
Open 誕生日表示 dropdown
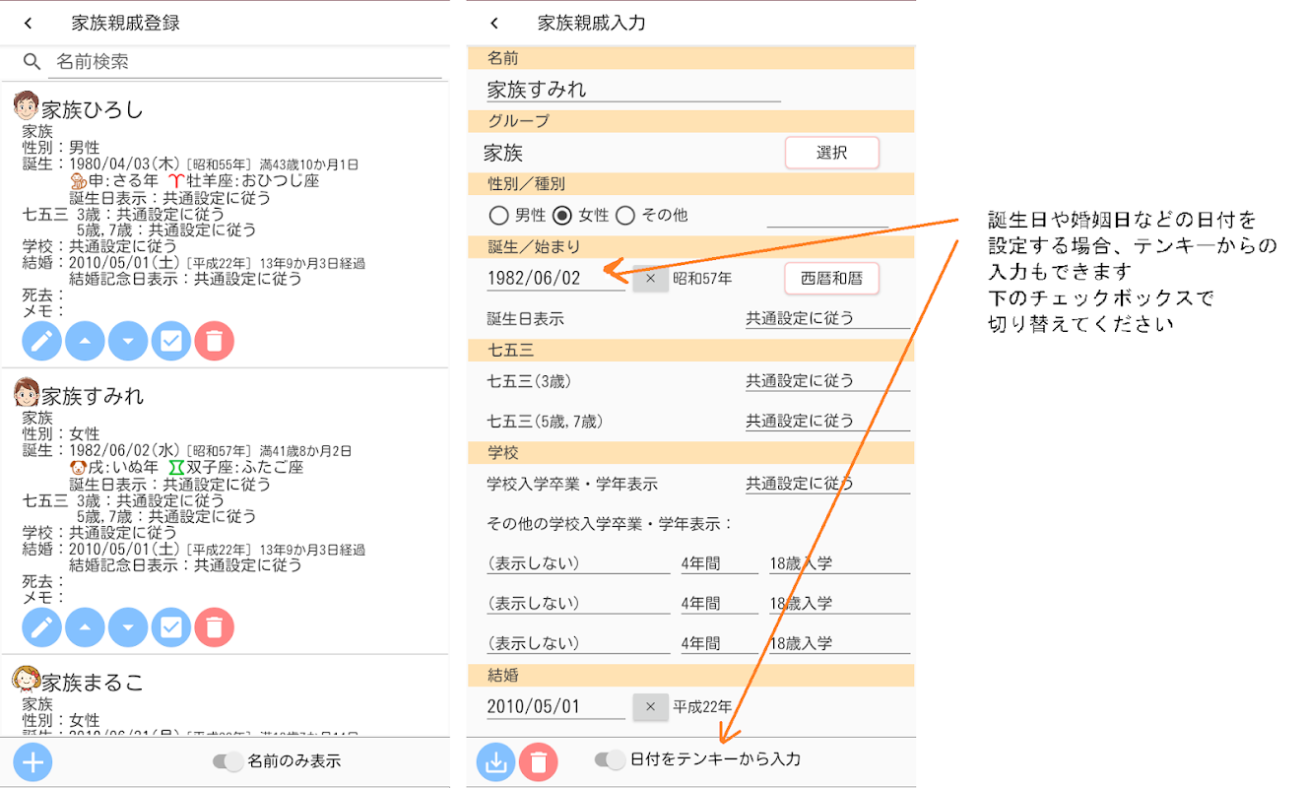click(827, 318)
